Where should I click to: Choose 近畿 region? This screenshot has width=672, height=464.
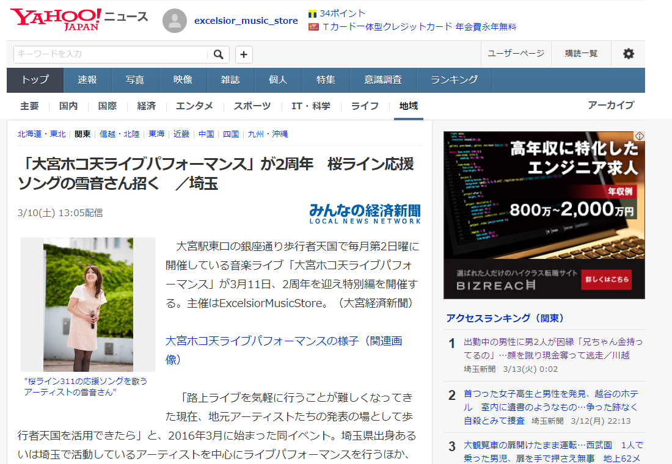(x=181, y=134)
